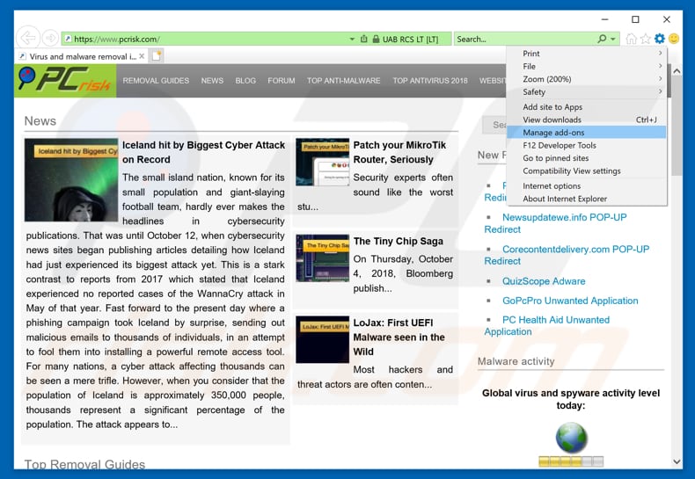The image size is (695, 479).
Task: Open a new tab button
Action: click(157, 55)
